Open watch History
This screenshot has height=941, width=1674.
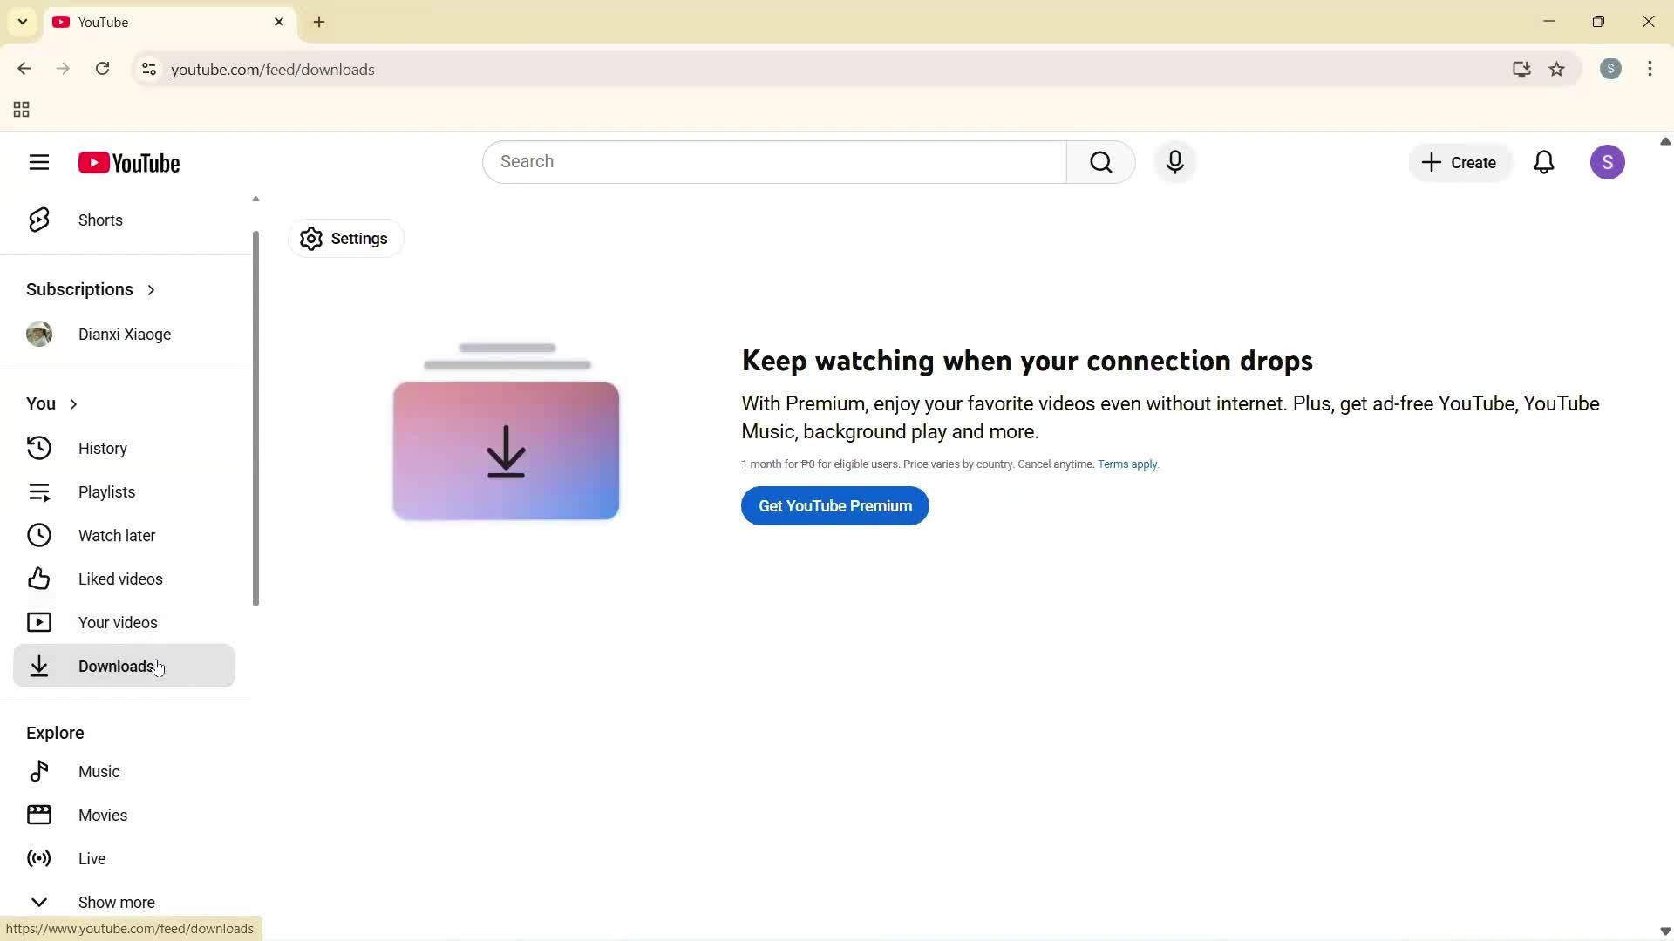coord(102,448)
